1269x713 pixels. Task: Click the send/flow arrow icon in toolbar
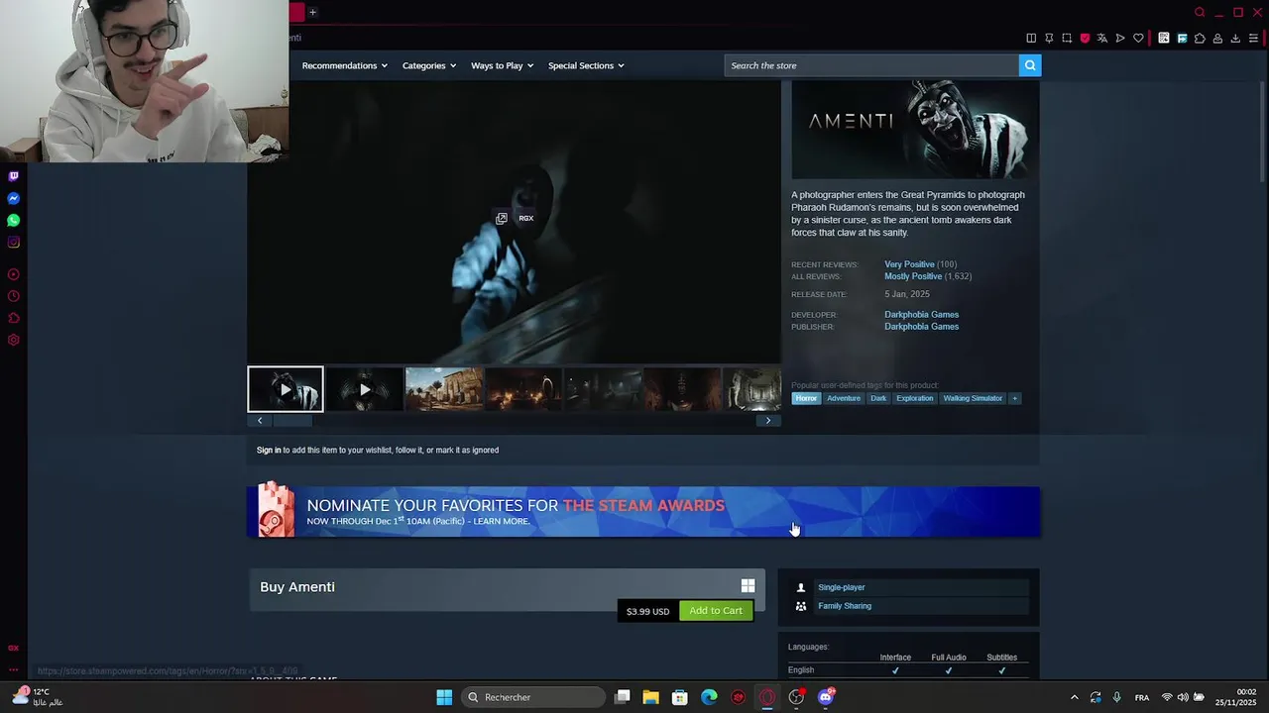pyautogui.click(x=1120, y=38)
